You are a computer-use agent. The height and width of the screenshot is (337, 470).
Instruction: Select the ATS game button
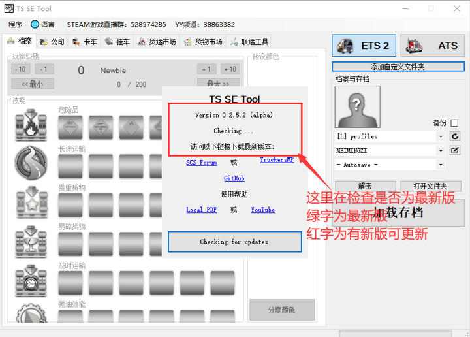pos(433,46)
